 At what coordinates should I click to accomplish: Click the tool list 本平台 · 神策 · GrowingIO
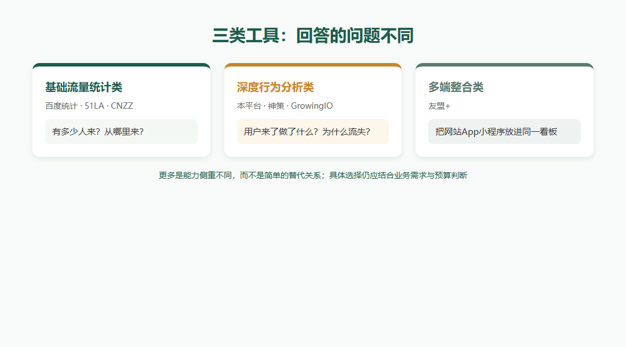285,106
